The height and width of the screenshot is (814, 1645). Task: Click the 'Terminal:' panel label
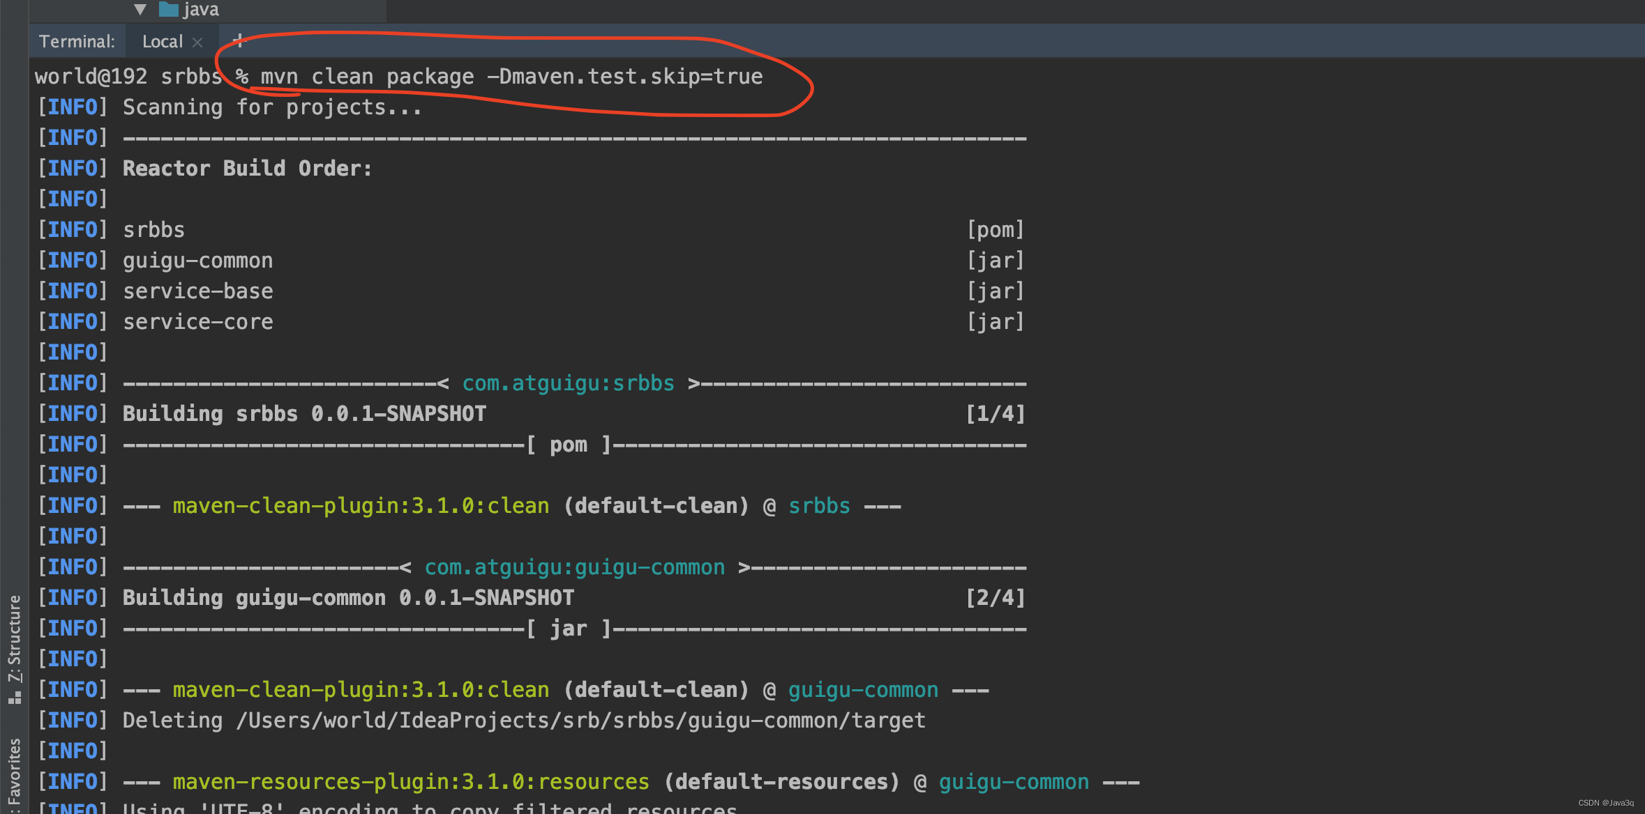[x=77, y=42]
